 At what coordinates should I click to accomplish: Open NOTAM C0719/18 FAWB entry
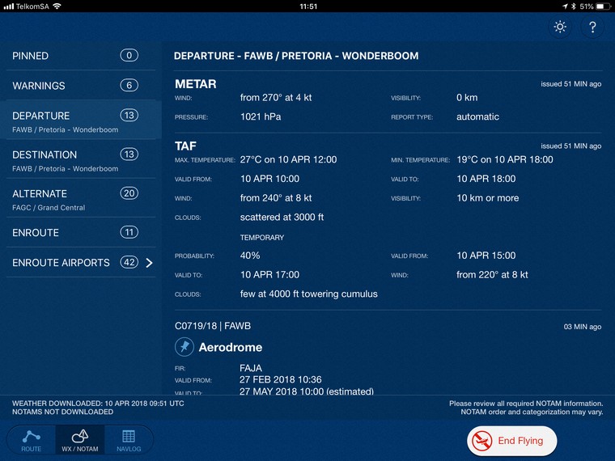coord(214,326)
